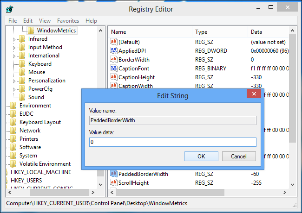Click the binary icon beside CaptionFont
Viewport: 302px width, 213px height.
(114, 68)
